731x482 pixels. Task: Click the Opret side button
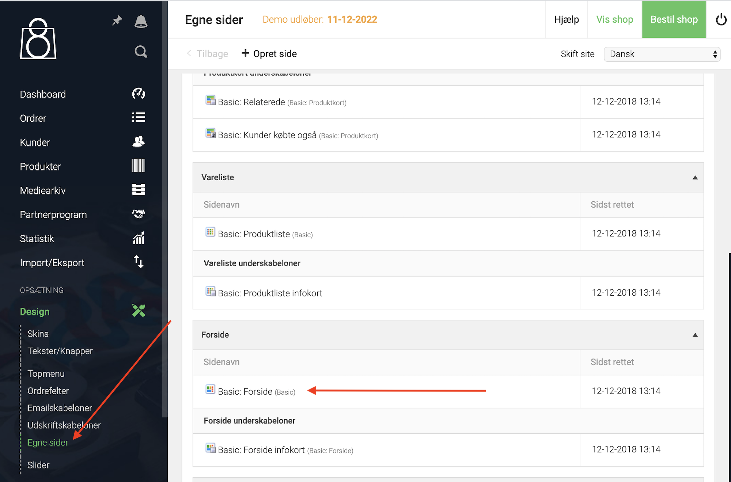click(x=269, y=54)
